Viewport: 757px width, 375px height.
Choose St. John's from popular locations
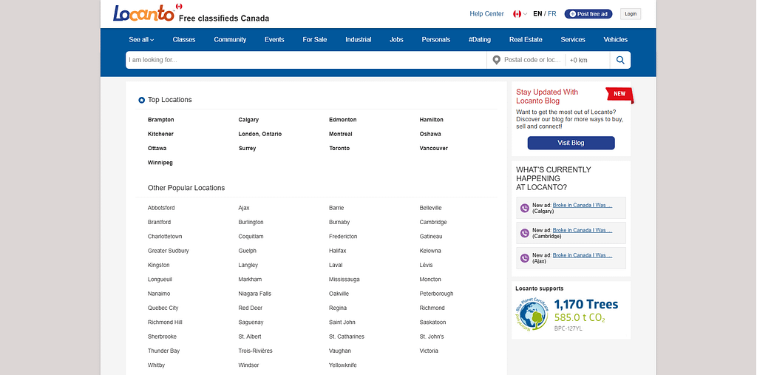coord(432,337)
